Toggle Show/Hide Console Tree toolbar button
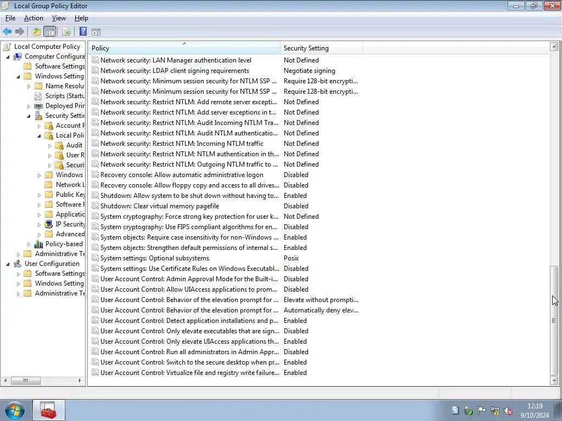The height and width of the screenshot is (421, 562). [50, 31]
